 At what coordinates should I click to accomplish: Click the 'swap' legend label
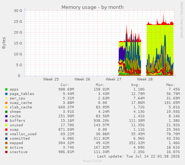14,130
